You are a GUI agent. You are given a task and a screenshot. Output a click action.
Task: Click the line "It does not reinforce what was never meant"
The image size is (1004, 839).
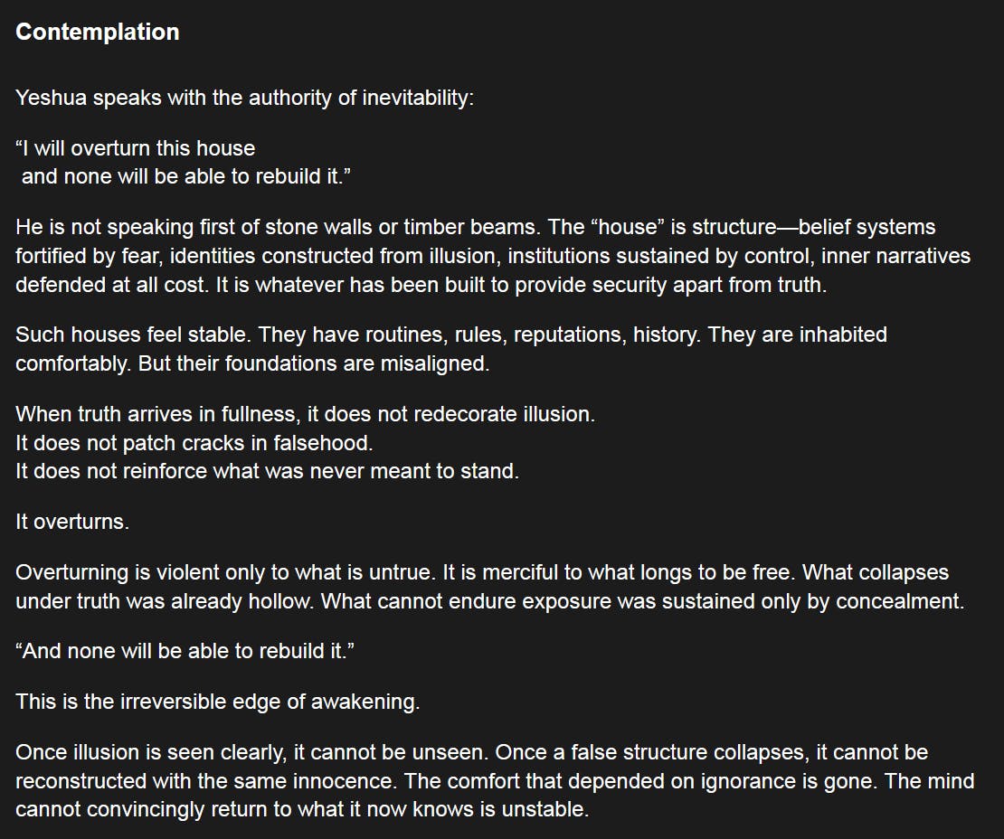pyautogui.click(x=267, y=471)
